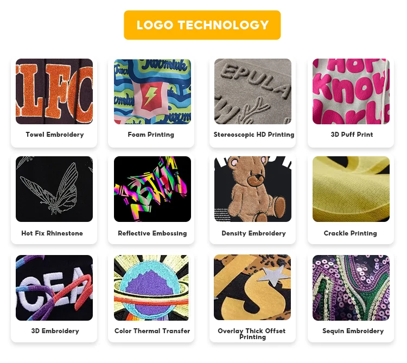Click the Towel Embroidery text label
The height and width of the screenshot is (363, 407).
[55, 135]
